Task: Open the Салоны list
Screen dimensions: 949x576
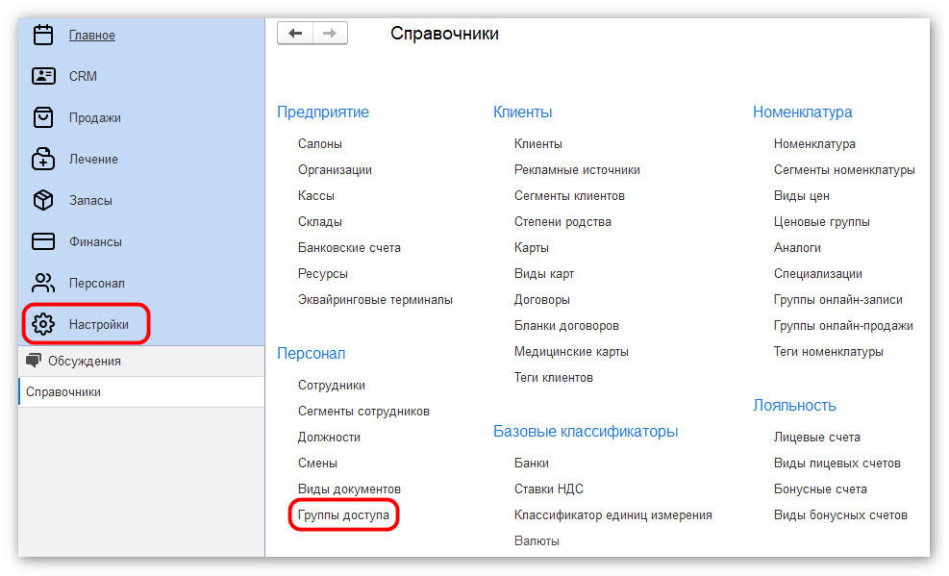Action: [x=319, y=144]
